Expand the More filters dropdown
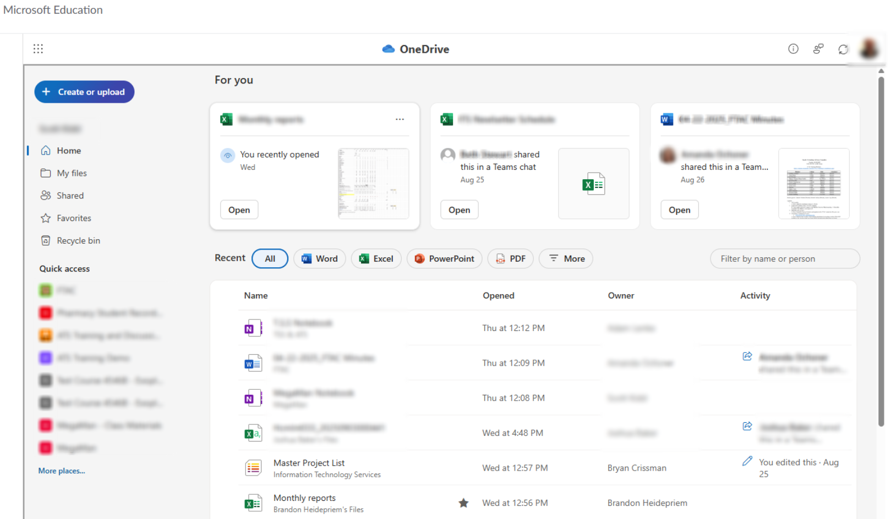Image resolution: width=891 pixels, height=519 pixels. [x=566, y=259]
